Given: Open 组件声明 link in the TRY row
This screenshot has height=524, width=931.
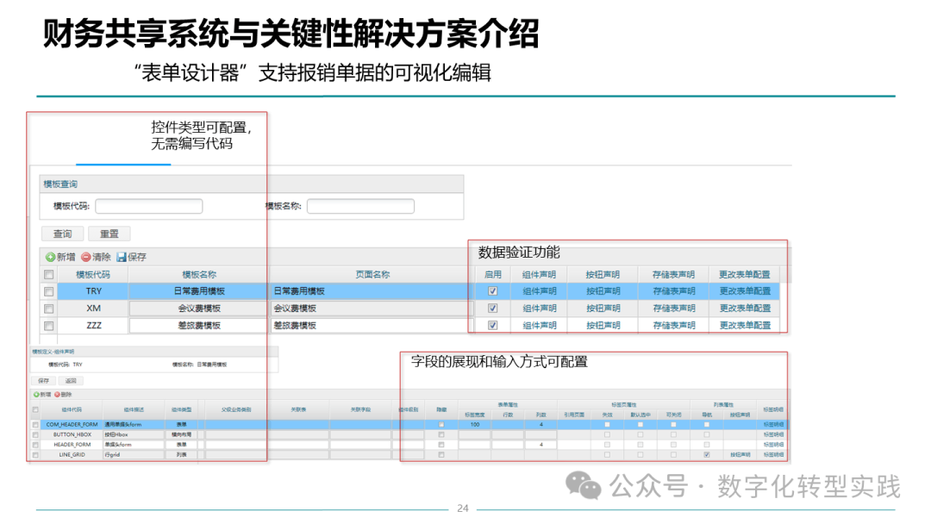Looking at the screenshot, I should (540, 291).
